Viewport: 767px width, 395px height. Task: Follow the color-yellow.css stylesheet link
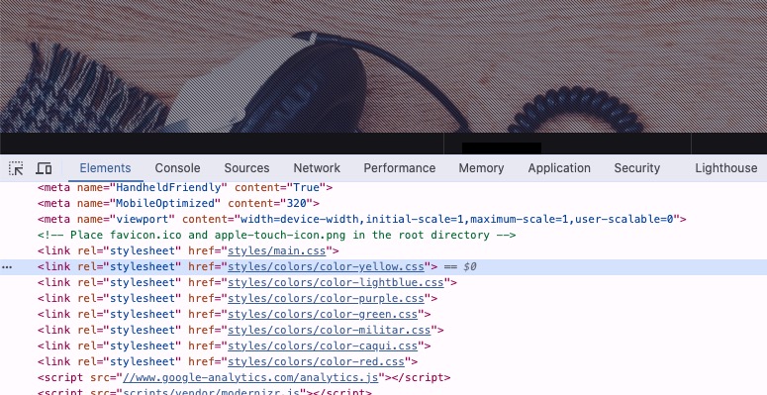coord(326,266)
